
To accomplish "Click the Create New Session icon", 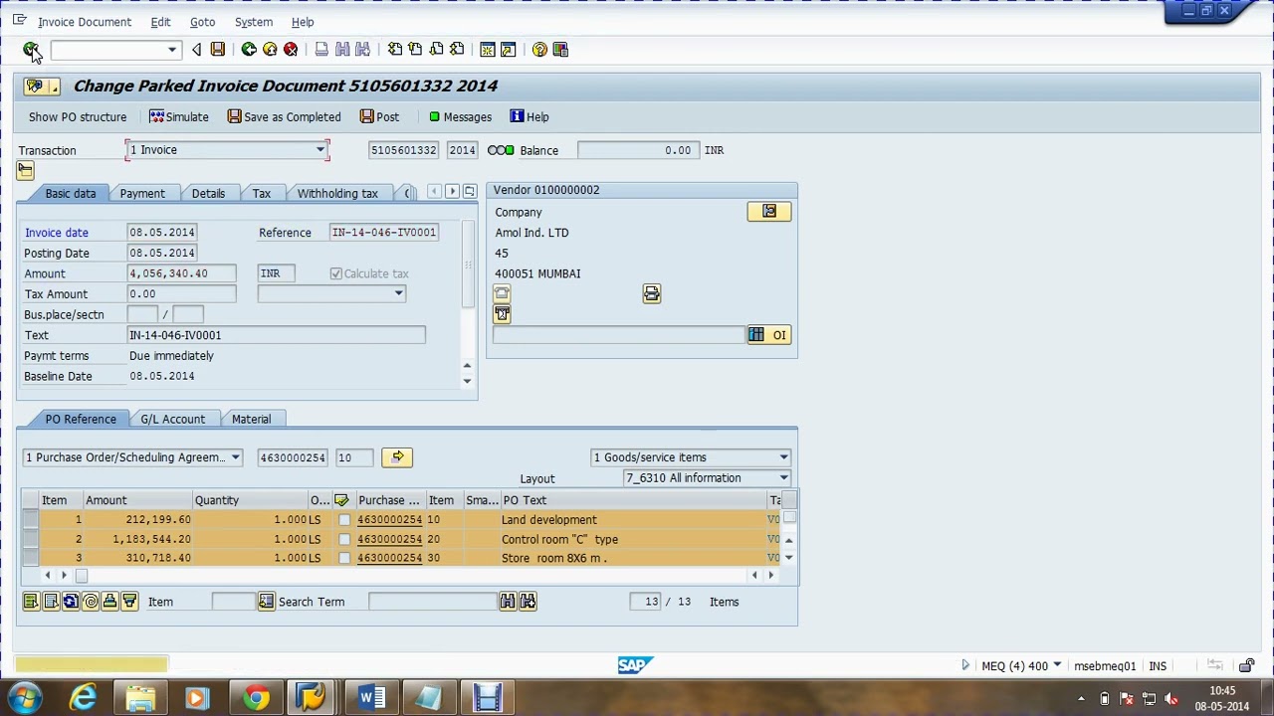I will (488, 50).
